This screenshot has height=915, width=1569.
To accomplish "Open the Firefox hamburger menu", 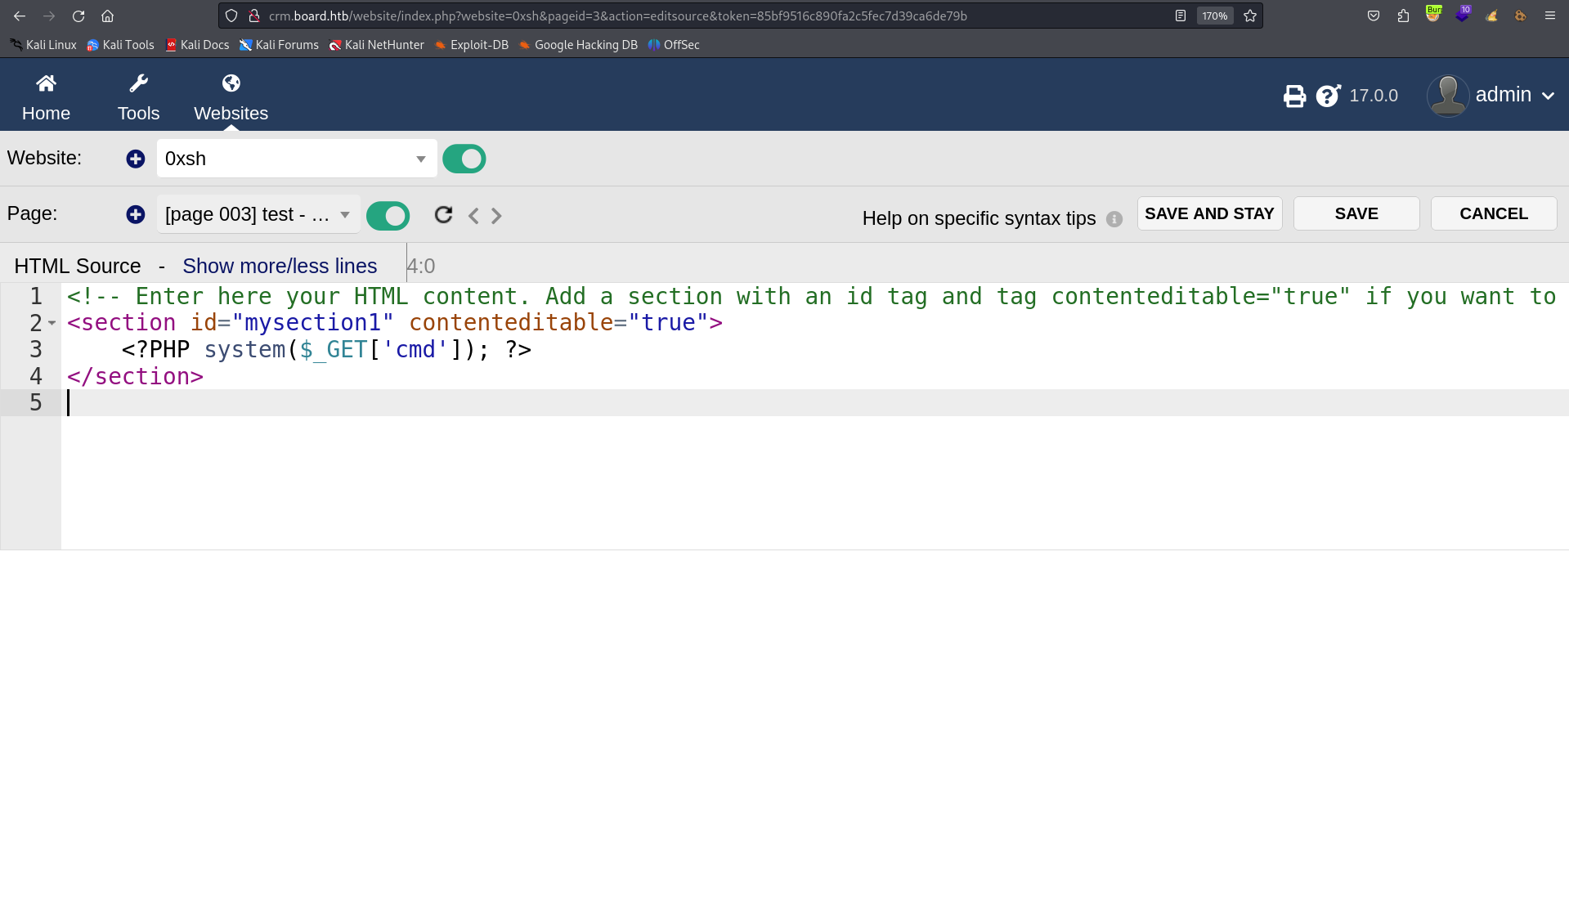I will click(x=1549, y=16).
